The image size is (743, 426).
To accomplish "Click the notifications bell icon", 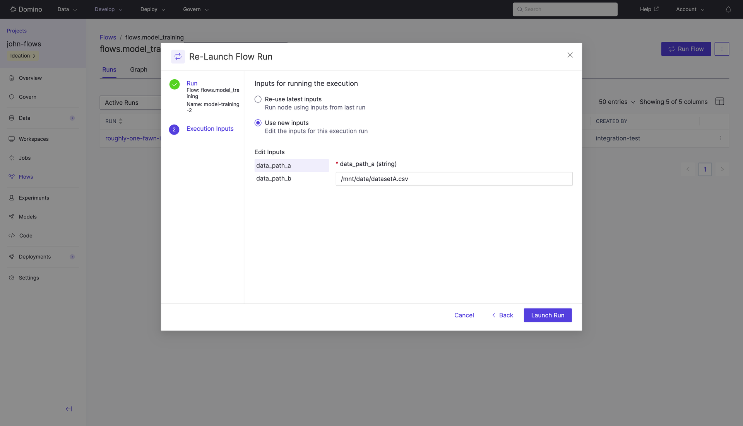I will pyautogui.click(x=728, y=9).
